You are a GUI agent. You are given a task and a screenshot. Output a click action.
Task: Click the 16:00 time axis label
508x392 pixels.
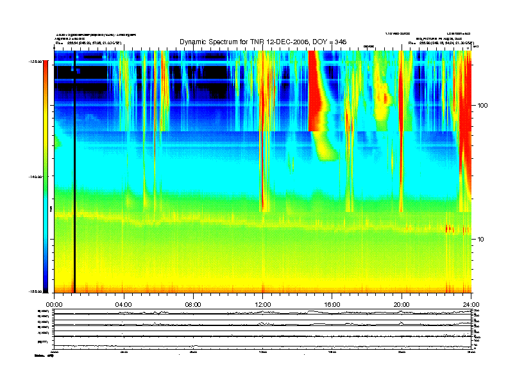332,305
